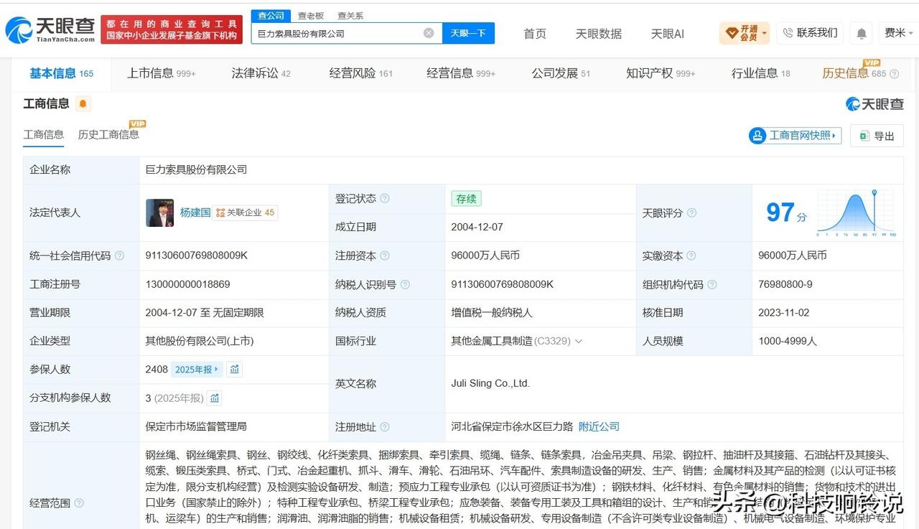Click the help icon beside 实缴资本

[692, 256]
